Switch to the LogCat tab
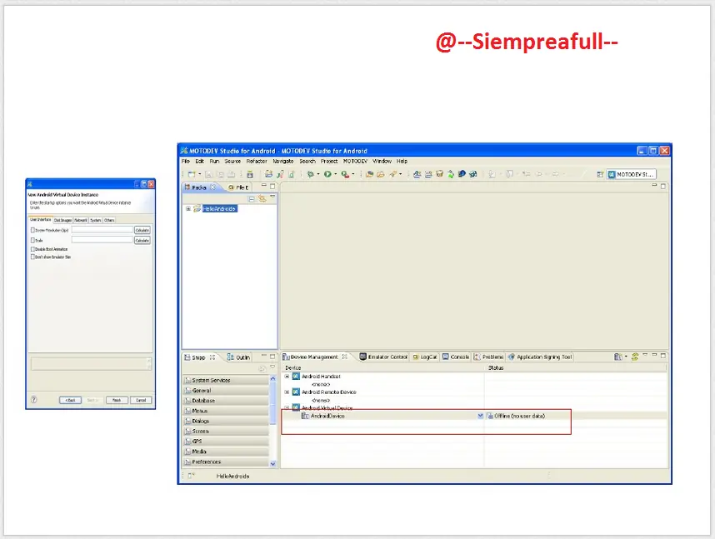715x539 pixels. 424,357
